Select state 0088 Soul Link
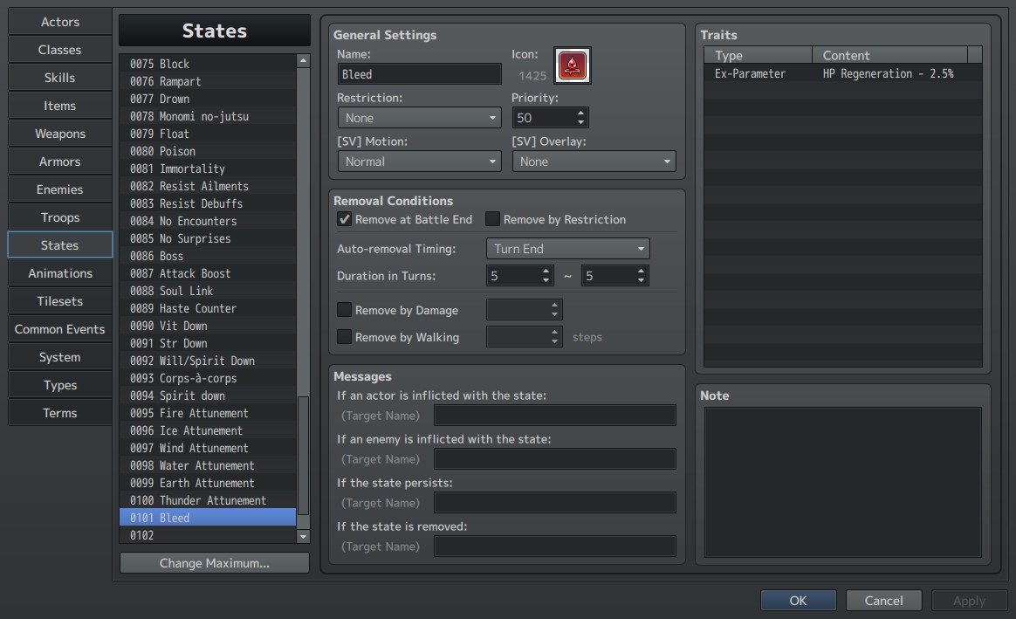Image resolution: width=1016 pixels, height=619 pixels. click(x=208, y=291)
